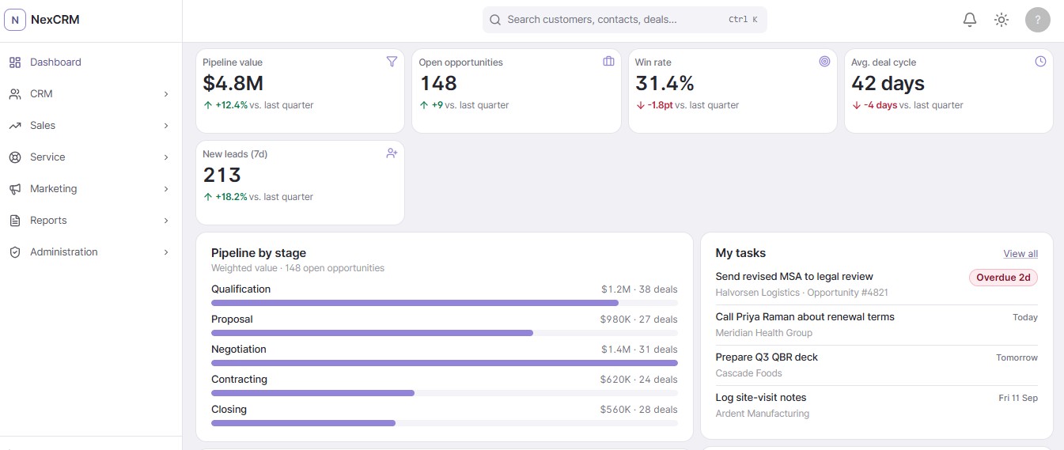Open the notifications bell
The height and width of the screenshot is (450, 1064).
pyautogui.click(x=970, y=20)
